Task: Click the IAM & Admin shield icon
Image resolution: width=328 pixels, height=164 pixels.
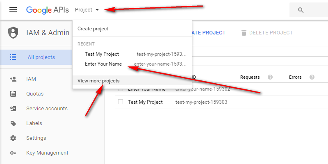Action: (x=13, y=32)
